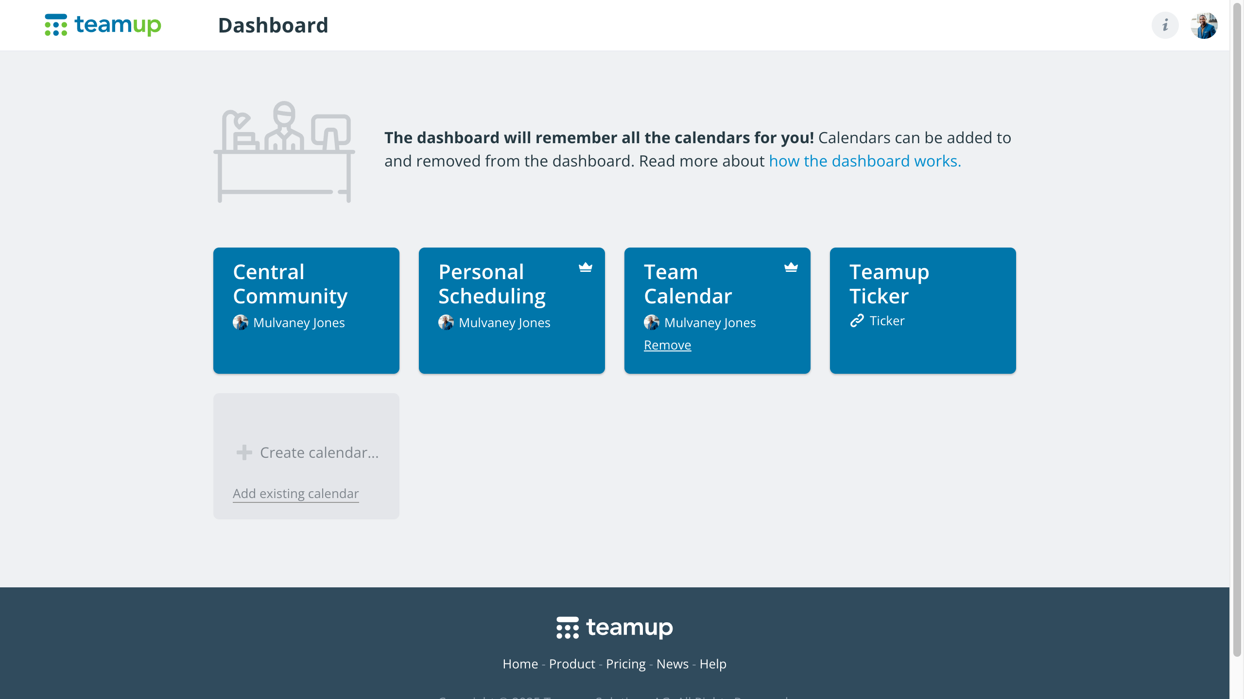Go to Home in footer navigation
1244x699 pixels.
click(x=520, y=664)
